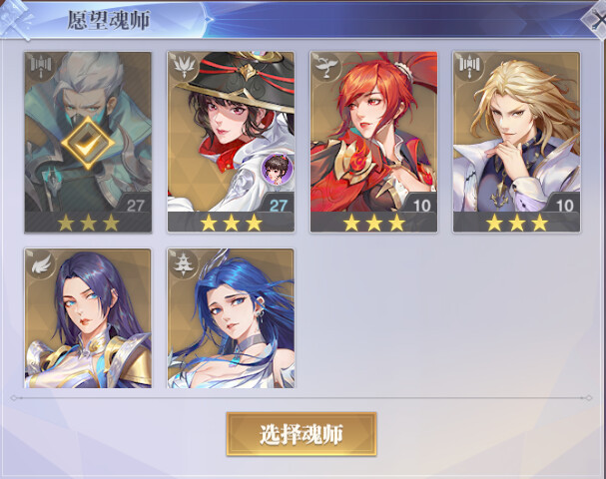Viewport: 606px width, 479px height.
Task: Click the 愿望魂师 title header
Action: 108,20
